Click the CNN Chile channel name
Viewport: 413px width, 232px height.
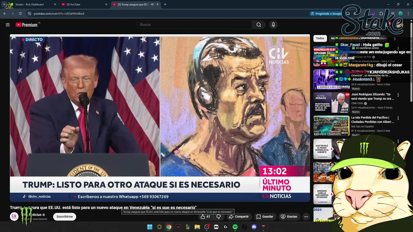357,103
